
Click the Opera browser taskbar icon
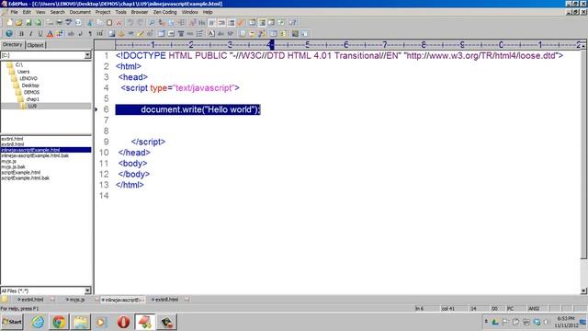(x=123, y=322)
